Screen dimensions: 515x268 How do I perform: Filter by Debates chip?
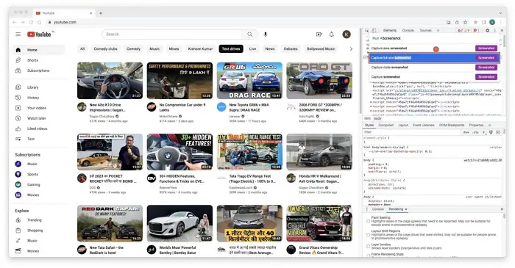coord(291,48)
